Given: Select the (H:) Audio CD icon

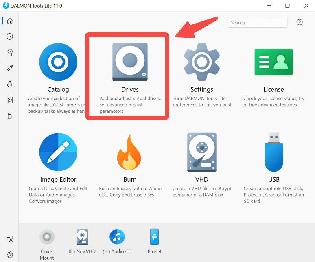Looking at the screenshot, I should 117,236.
